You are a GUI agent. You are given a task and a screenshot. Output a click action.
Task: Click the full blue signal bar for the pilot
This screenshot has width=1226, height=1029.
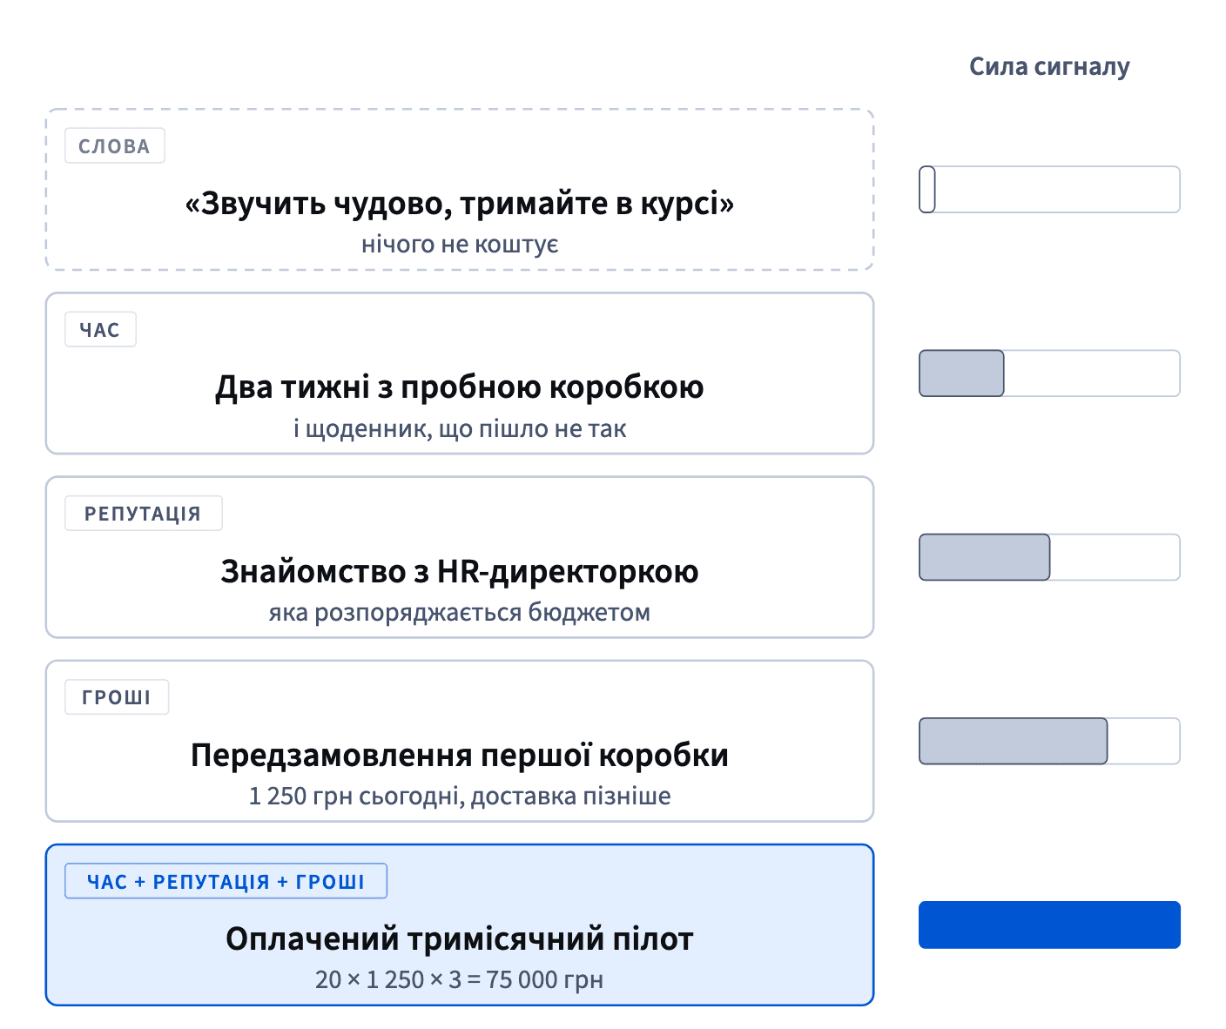[1049, 925]
